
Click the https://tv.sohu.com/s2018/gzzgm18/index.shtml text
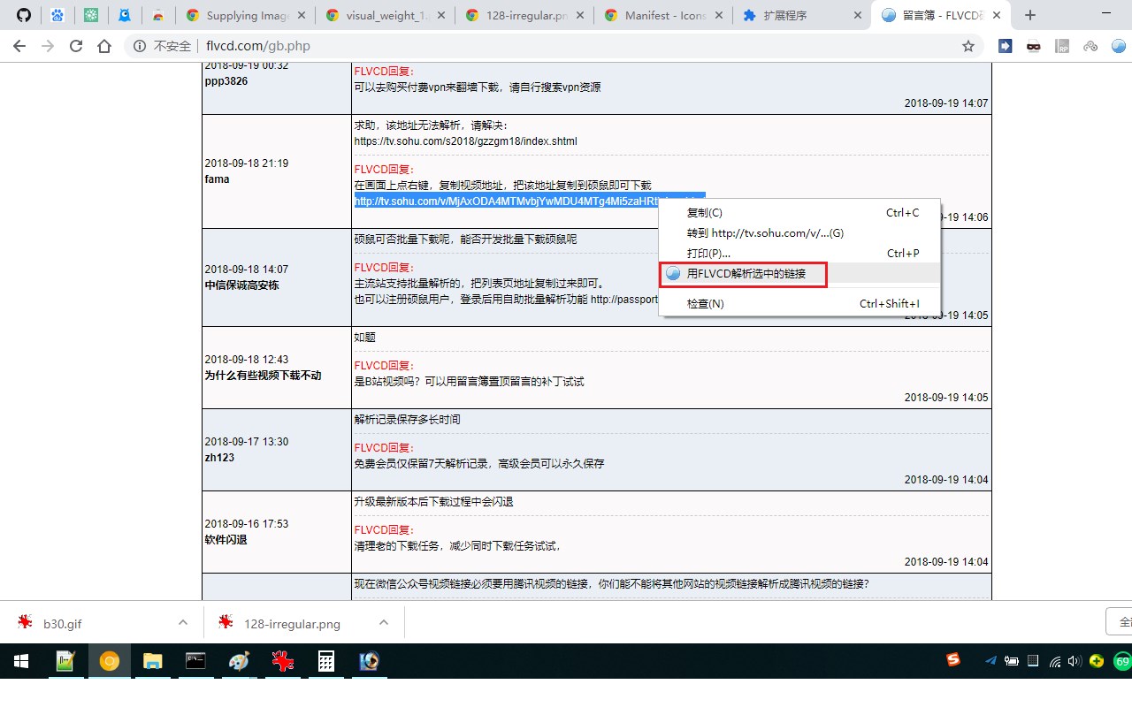(465, 141)
